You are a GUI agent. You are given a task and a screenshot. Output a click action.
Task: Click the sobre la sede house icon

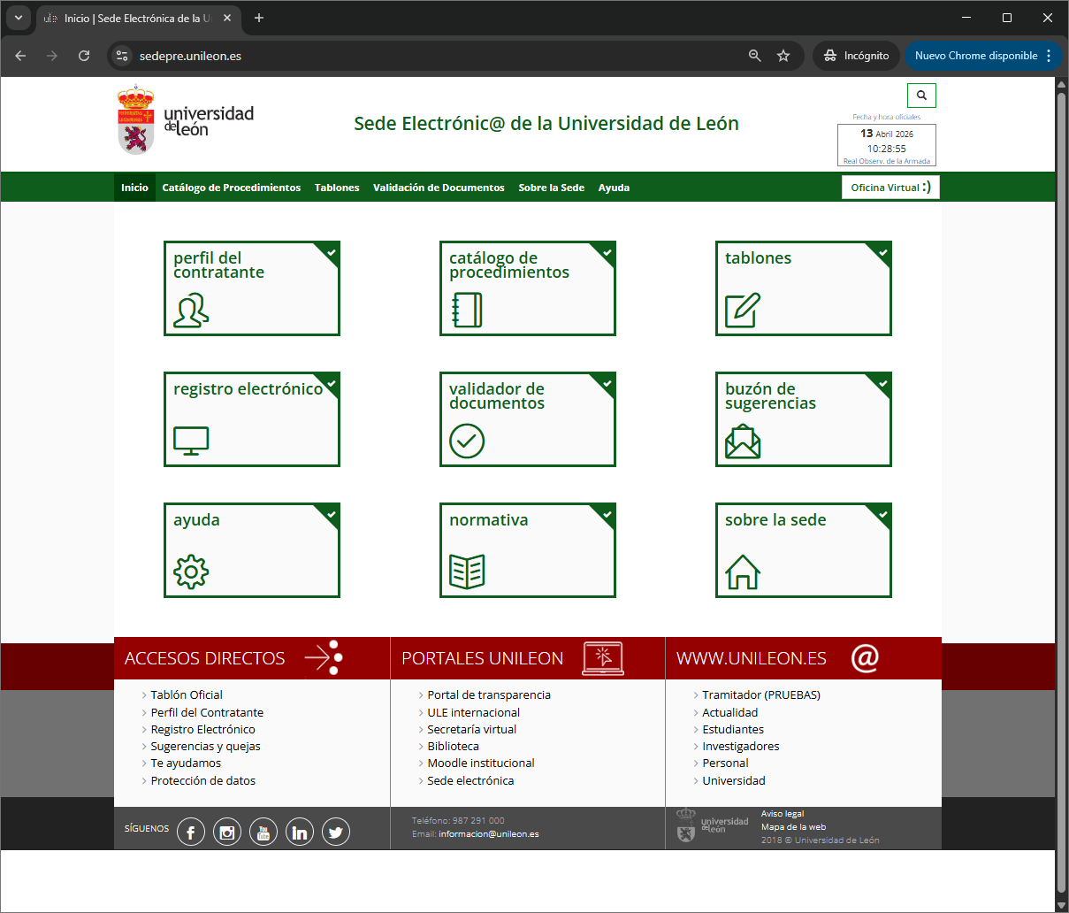743,572
